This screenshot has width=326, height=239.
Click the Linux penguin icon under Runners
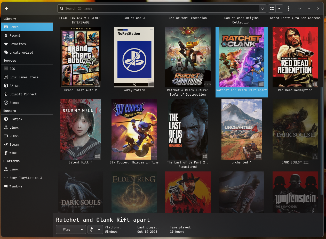(x=6, y=127)
